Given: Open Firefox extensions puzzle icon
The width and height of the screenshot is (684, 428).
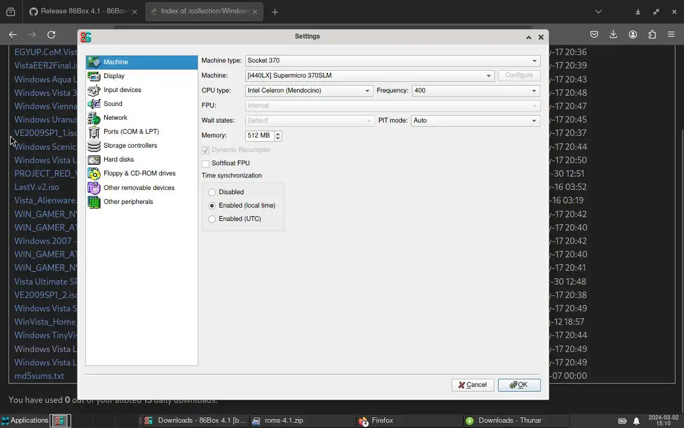Looking at the screenshot, I should [652, 34].
